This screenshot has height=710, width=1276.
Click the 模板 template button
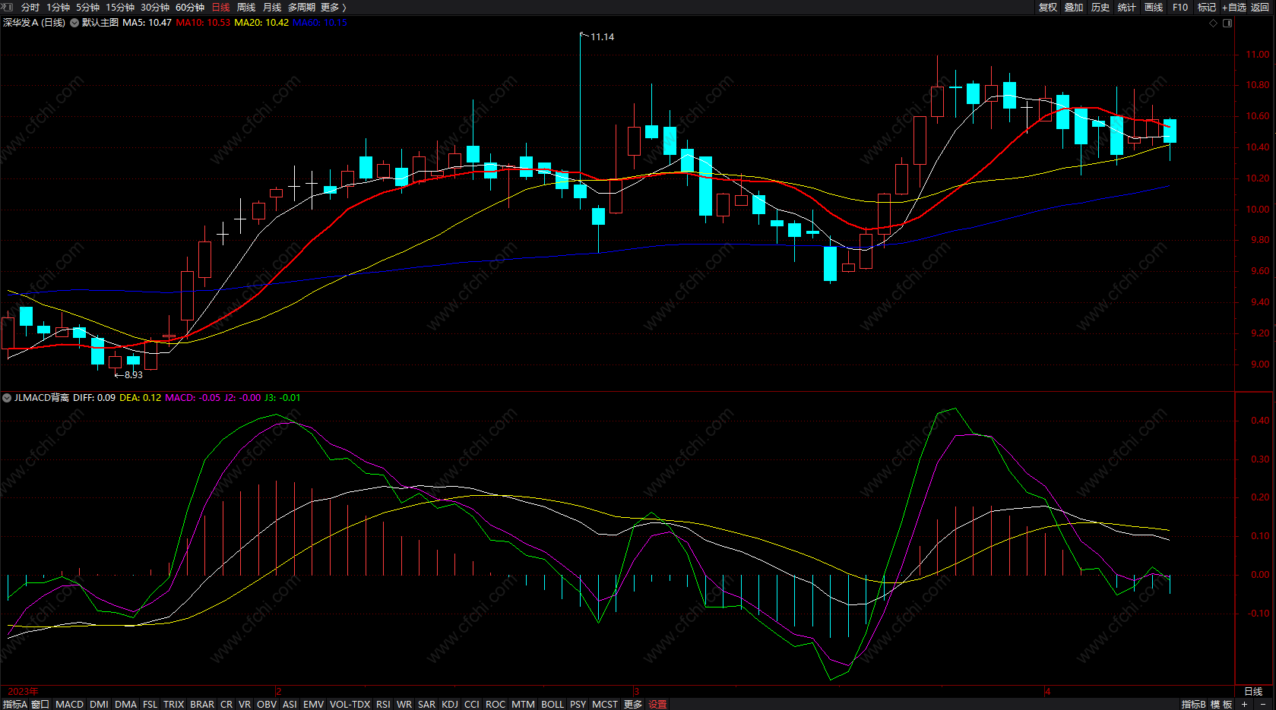point(1221,705)
